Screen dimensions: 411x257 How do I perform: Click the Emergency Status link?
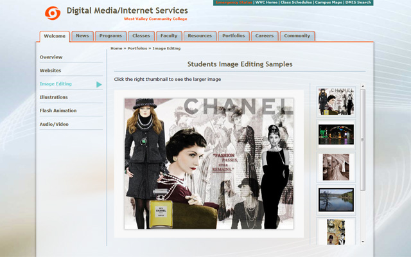pos(234,3)
